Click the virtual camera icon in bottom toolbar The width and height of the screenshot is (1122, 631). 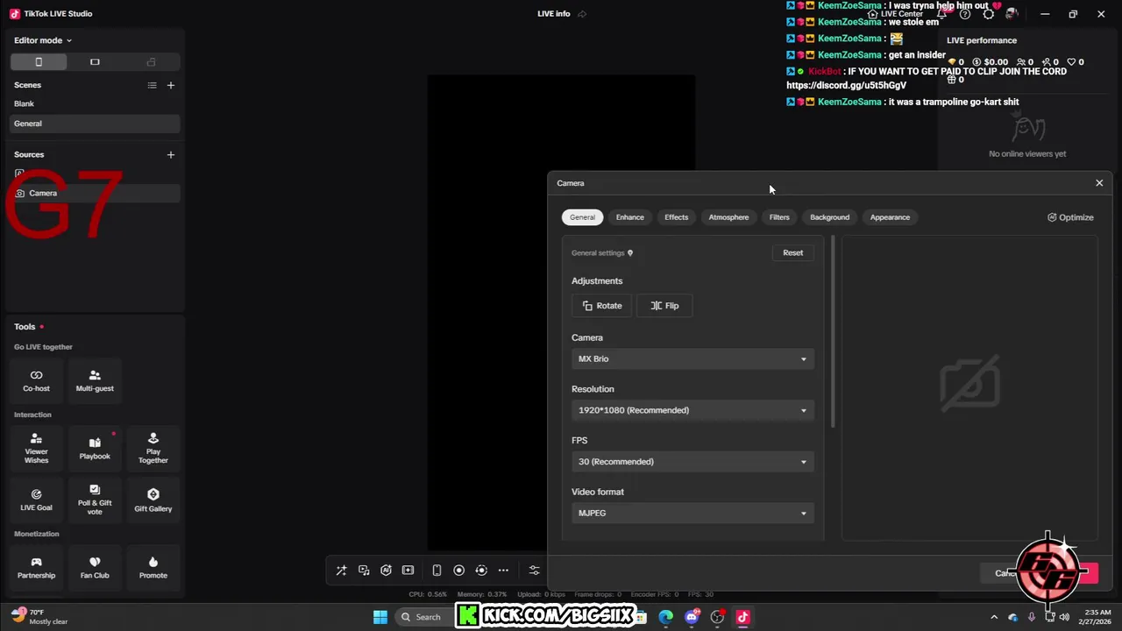(x=481, y=571)
